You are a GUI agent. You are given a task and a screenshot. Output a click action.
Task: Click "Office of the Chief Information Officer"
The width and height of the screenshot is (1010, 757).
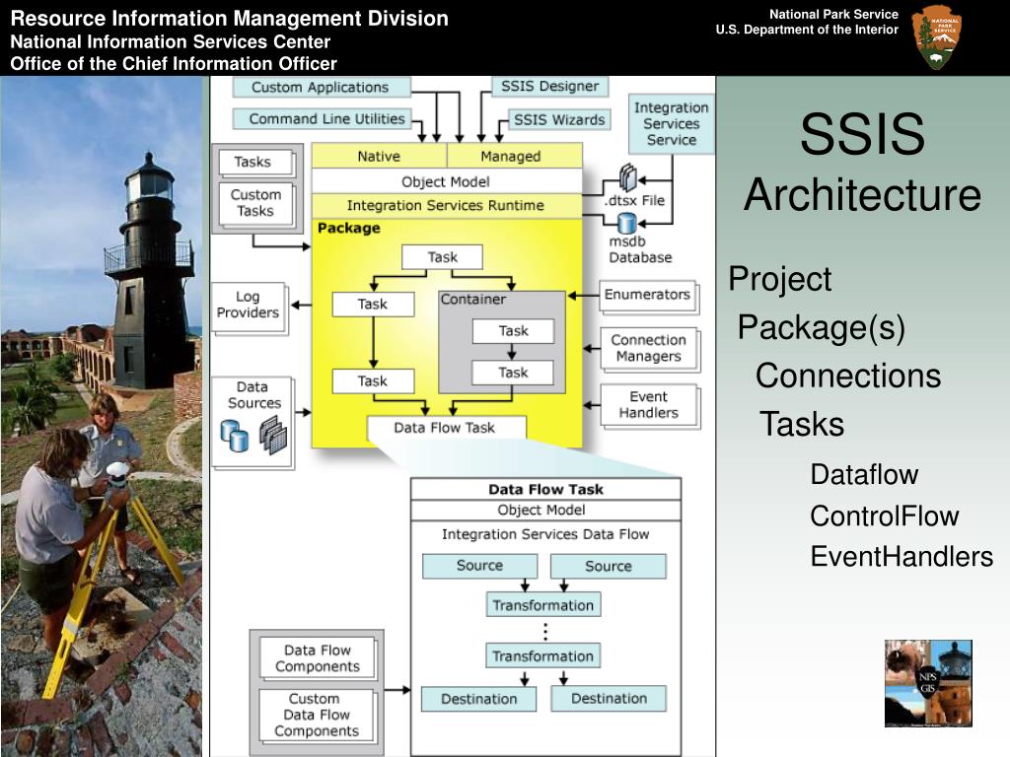point(174,64)
